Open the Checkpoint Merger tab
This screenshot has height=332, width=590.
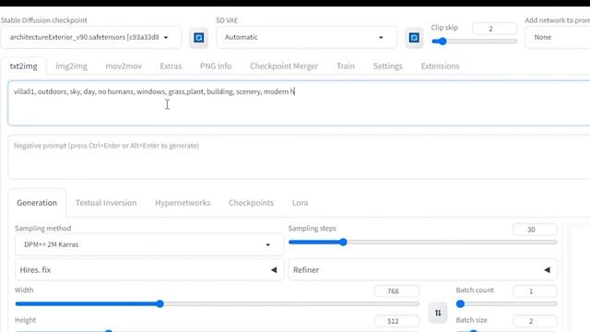tap(284, 66)
